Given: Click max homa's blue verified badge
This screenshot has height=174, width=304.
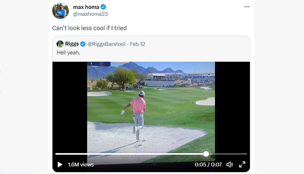Looking at the screenshot, I should pyautogui.click(x=103, y=7).
